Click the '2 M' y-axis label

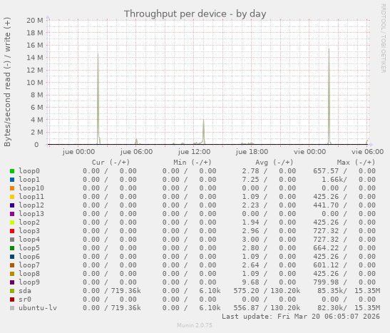click(37, 133)
